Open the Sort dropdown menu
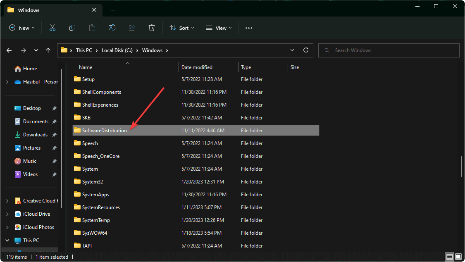The width and height of the screenshot is (465, 262). point(181,28)
